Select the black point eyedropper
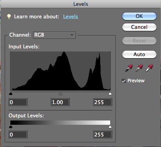Viewport: 161px width, 147px height. click(129, 68)
